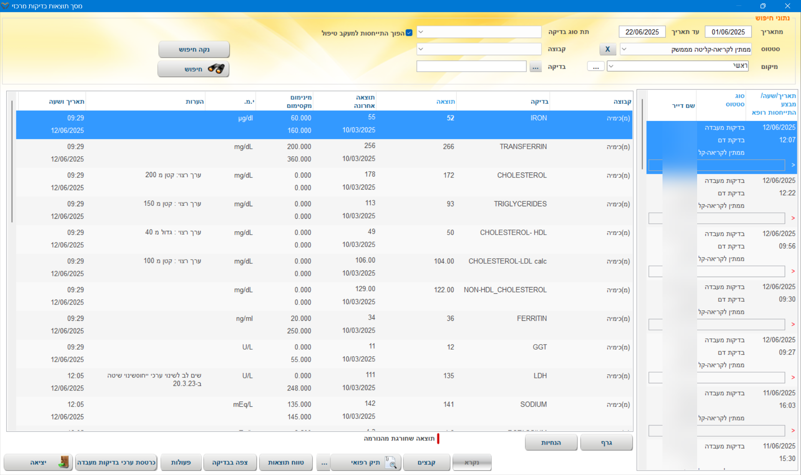Viewport: 801px width, 475px height.
Task: Open 'כרטסת ערכי בדיקות מעבדה' button
Action: 116,462
